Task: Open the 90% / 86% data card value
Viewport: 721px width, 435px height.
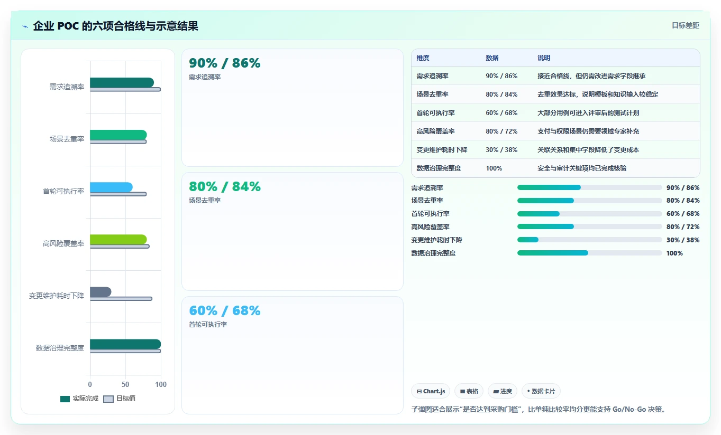Action: coord(225,63)
